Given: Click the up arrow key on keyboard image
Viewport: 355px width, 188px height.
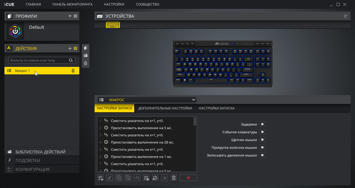Looking at the screenshot, I should tap(263, 75).
